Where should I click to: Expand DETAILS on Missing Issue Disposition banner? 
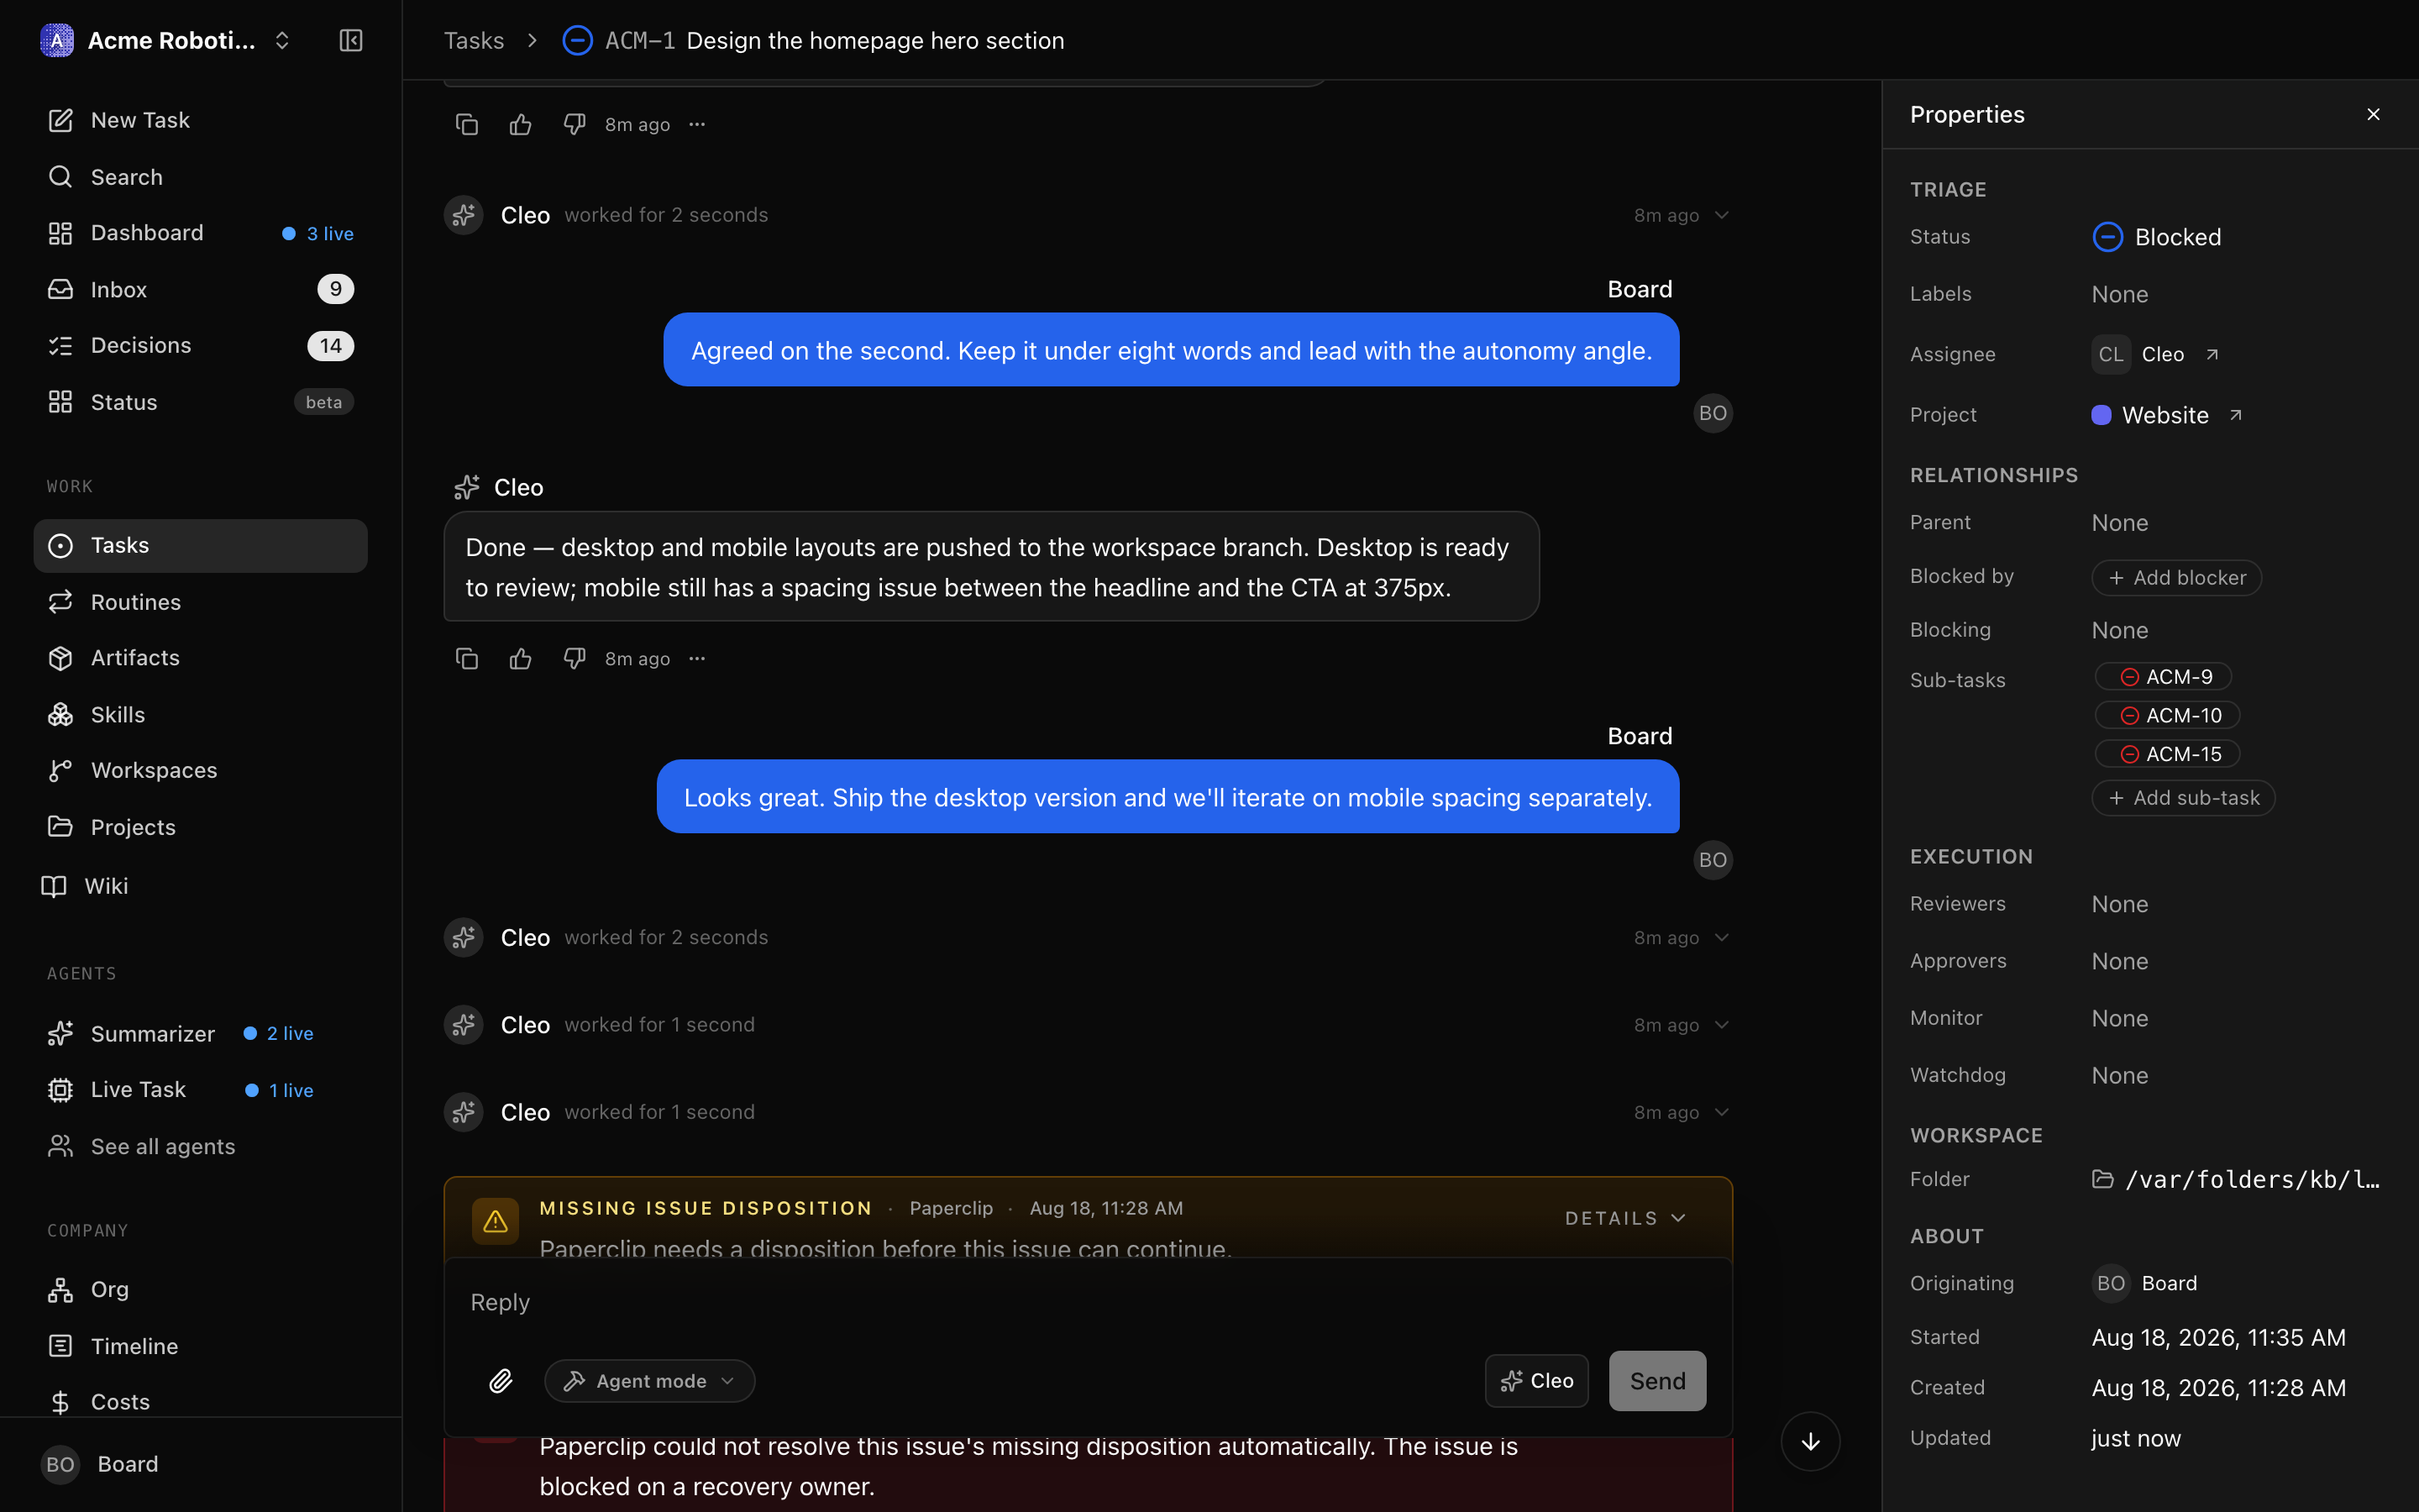tap(1625, 1218)
